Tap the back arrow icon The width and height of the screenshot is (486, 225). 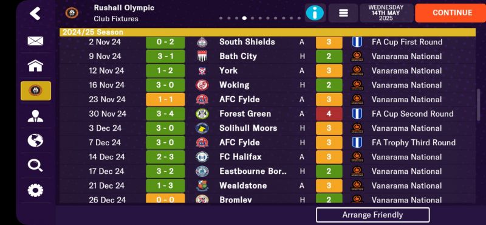point(35,13)
